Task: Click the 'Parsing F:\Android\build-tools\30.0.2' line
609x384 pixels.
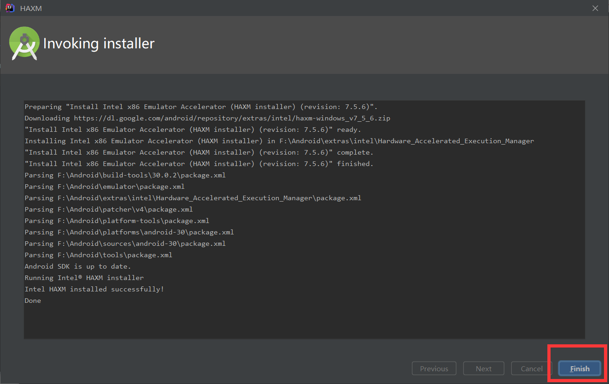Action: click(125, 175)
